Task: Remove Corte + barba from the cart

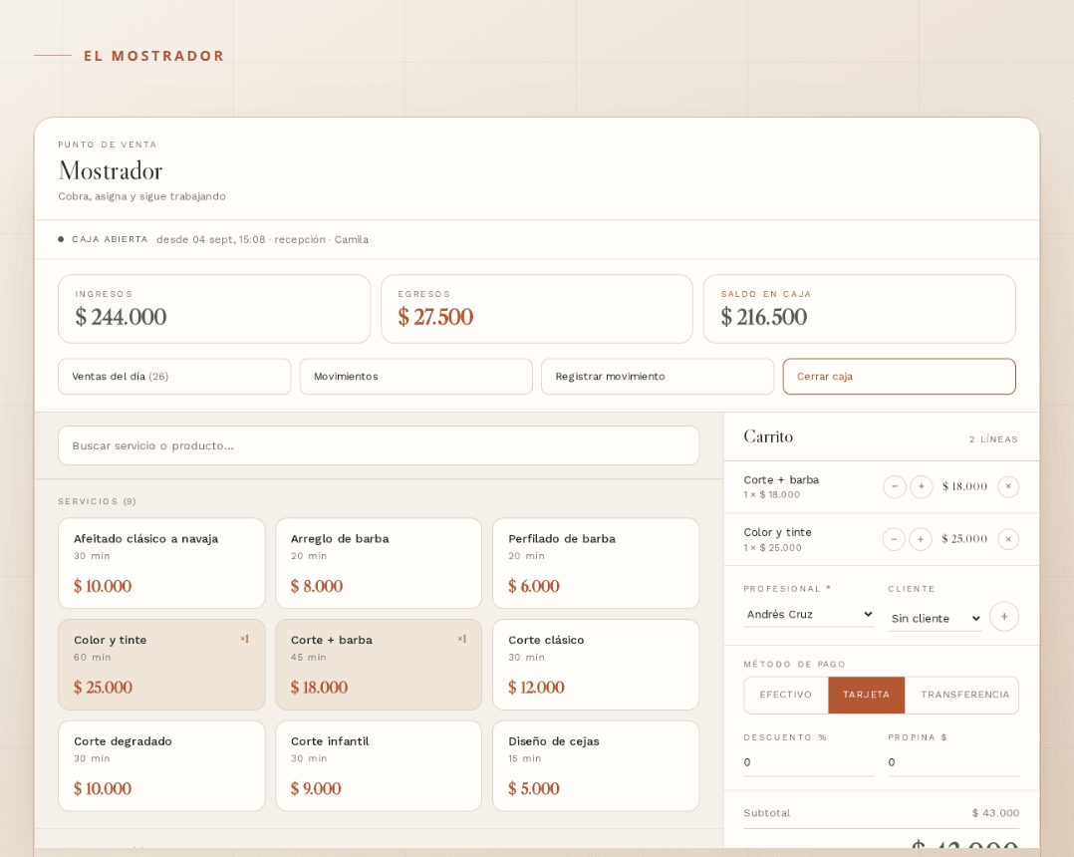Action: (x=1008, y=486)
